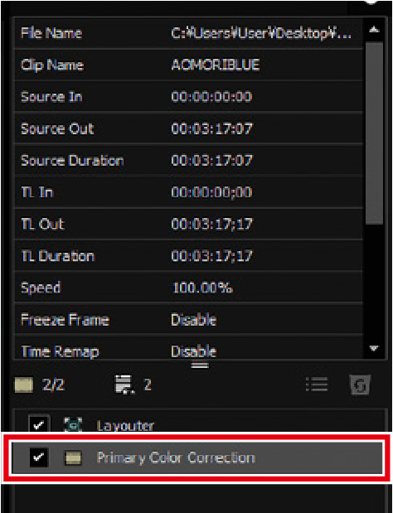Screen dimensions: 393x513
Task: Click the scroll down arrow of information list
Action: click(374, 349)
